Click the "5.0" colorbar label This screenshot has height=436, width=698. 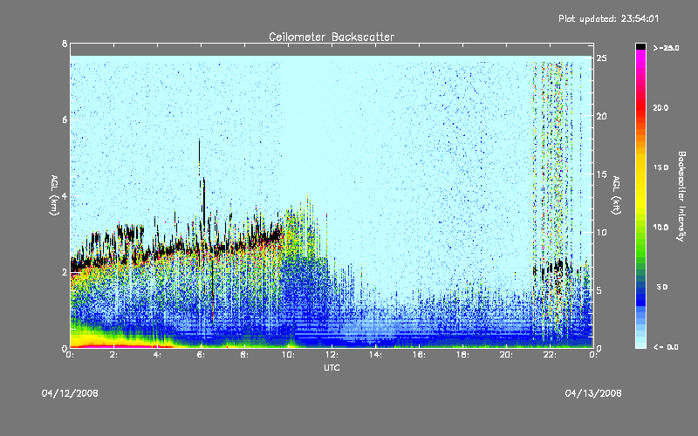pyautogui.click(x=662, y=287)
